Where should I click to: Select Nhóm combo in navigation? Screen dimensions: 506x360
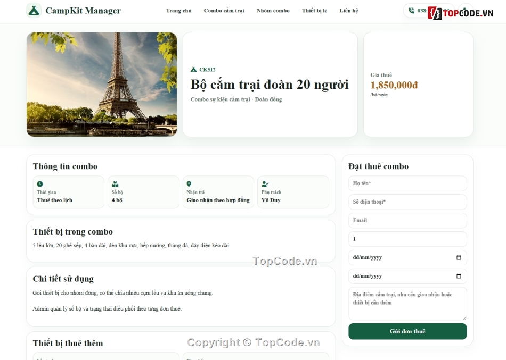coord(273,10)
